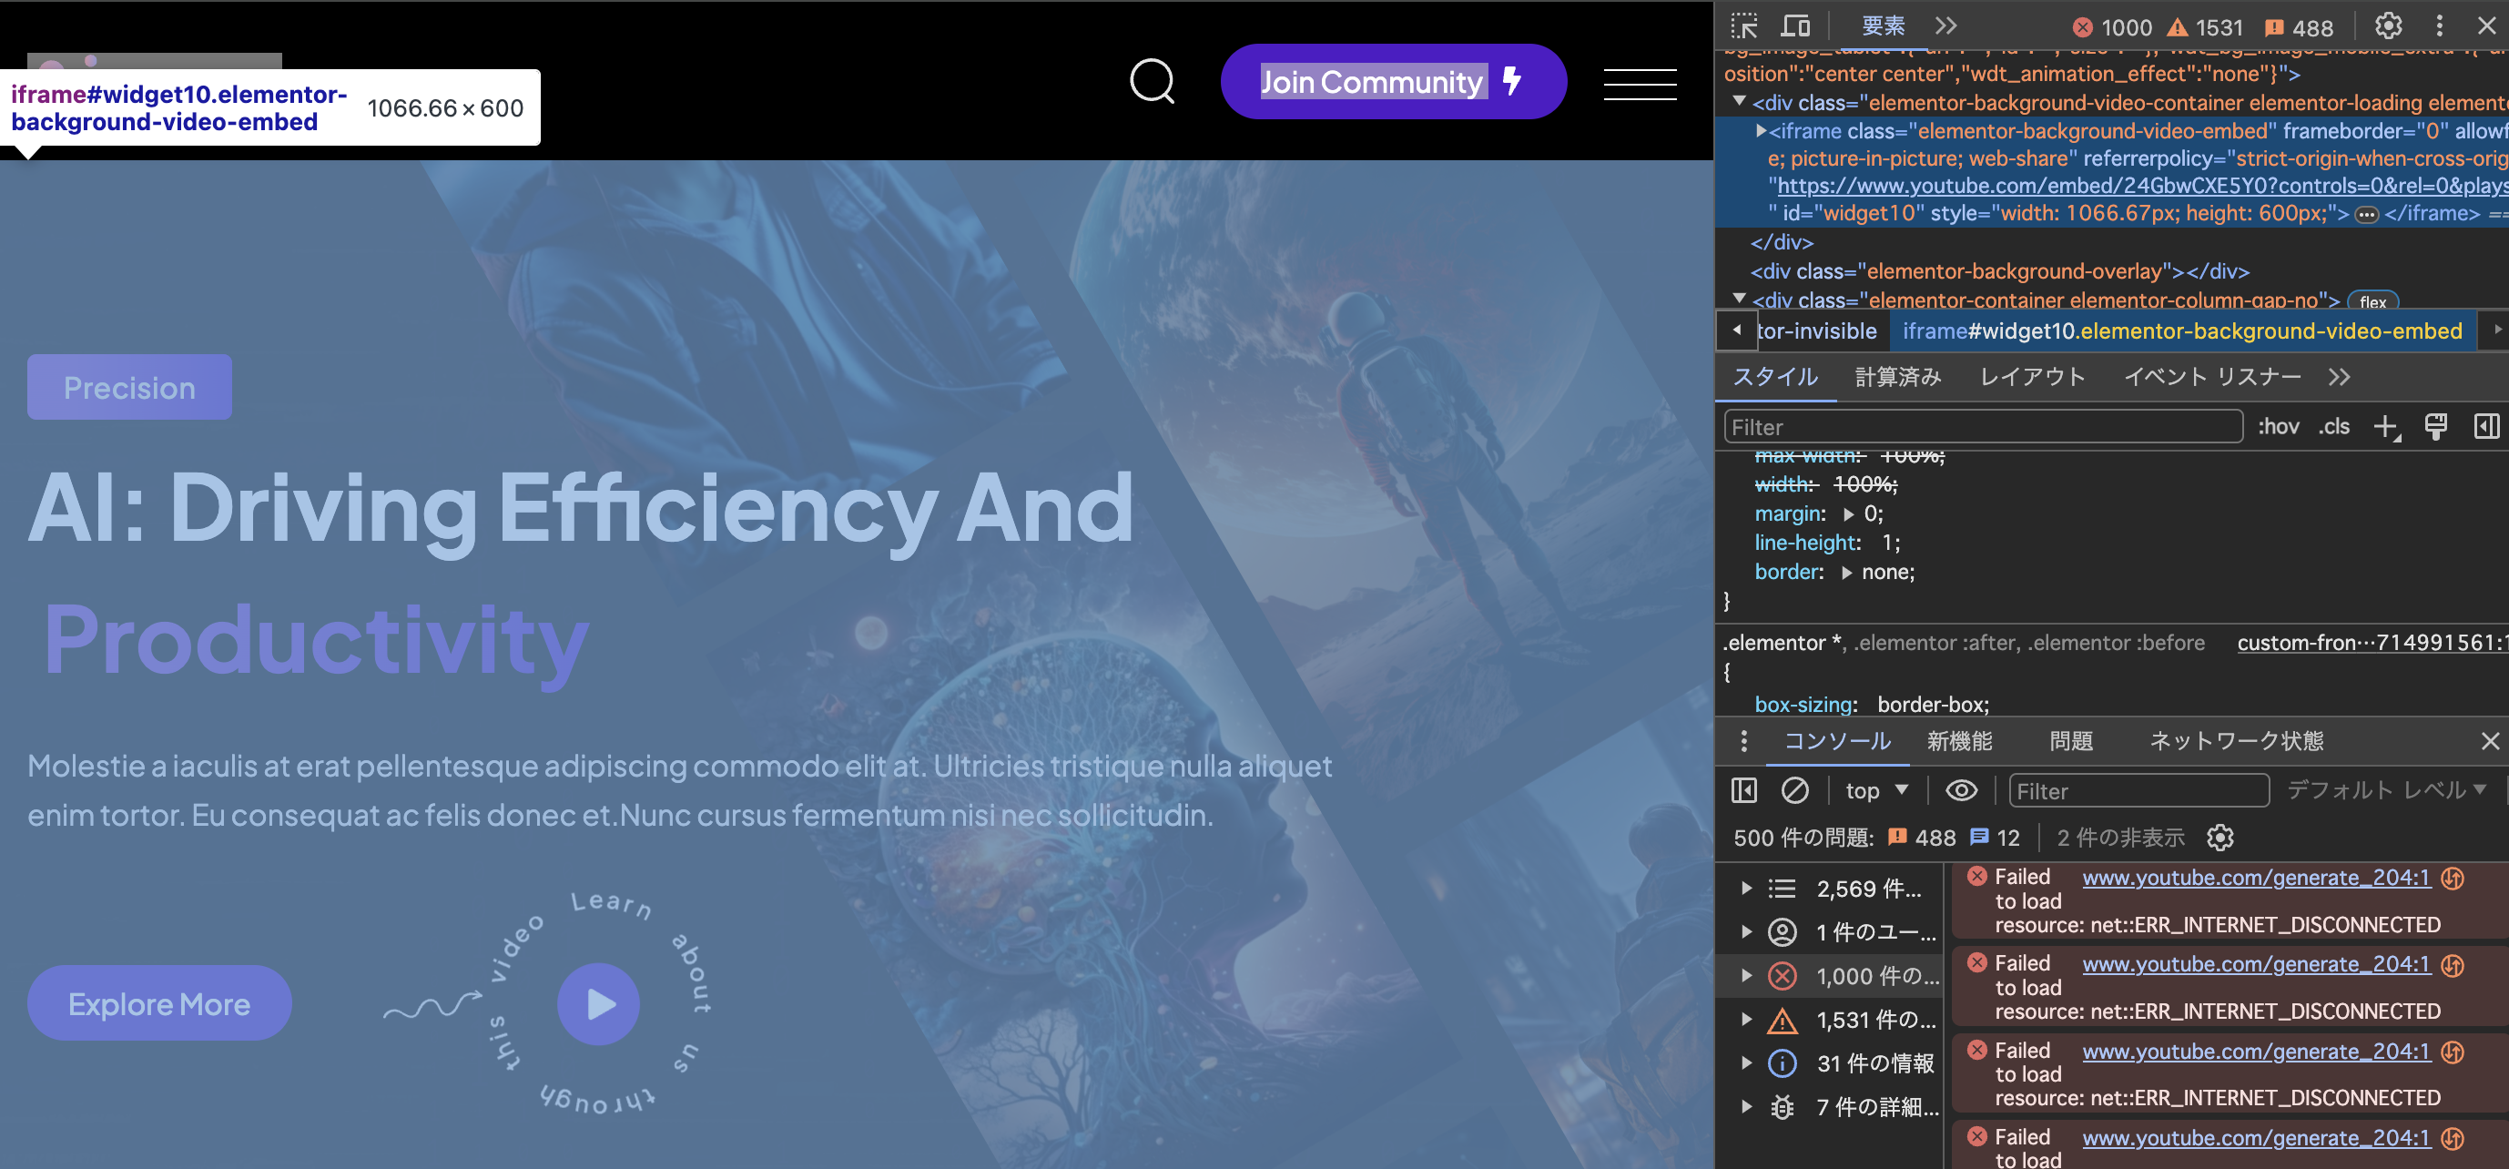Show more styles sidebar tabs

pyautogui.click(x=2340, y=377)
